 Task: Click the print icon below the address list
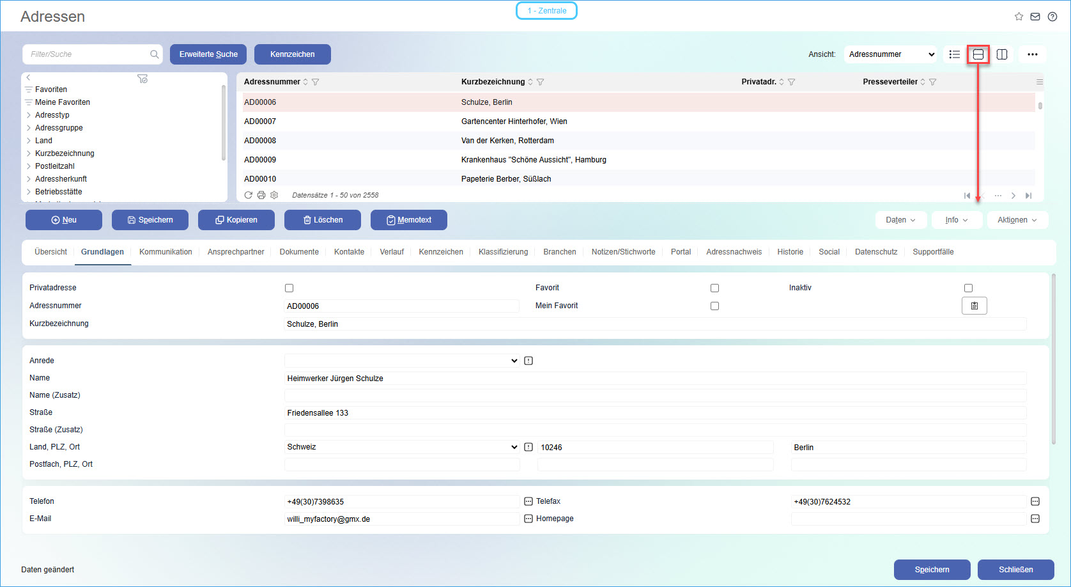[x=261, y=195]
